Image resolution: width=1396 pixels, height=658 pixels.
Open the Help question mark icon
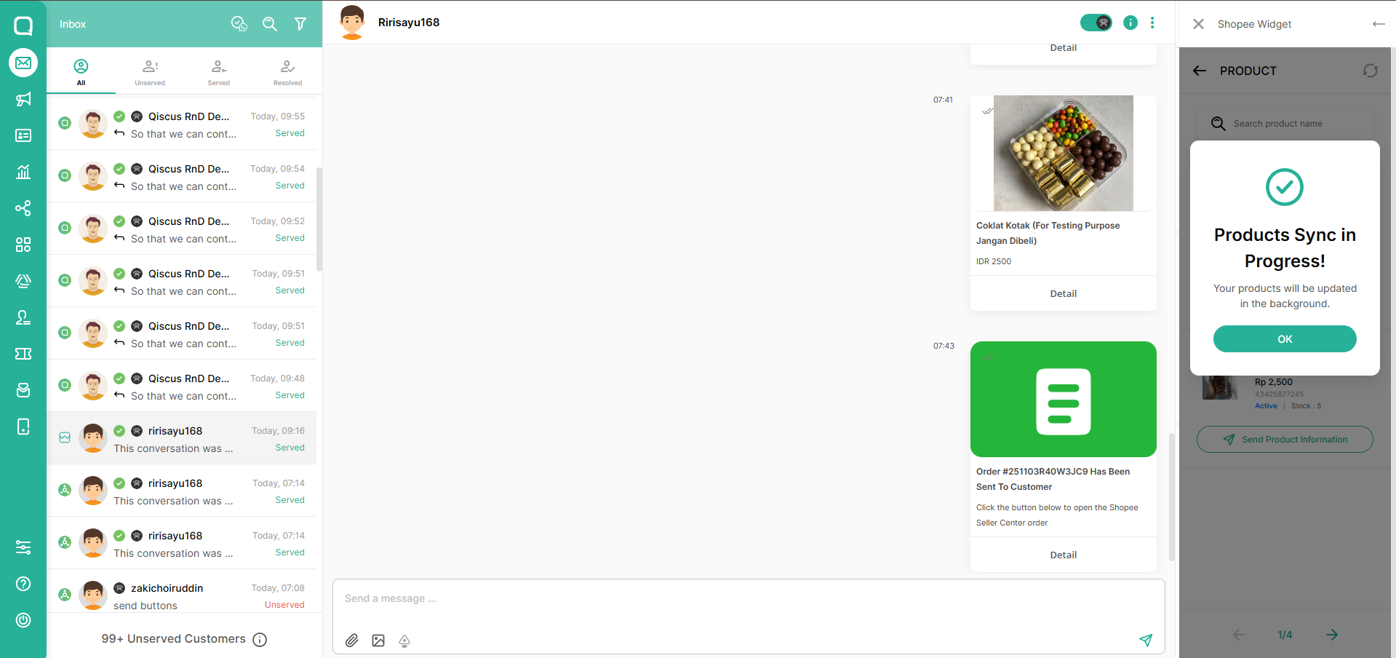pyautogui.click(x=23, y=584)
